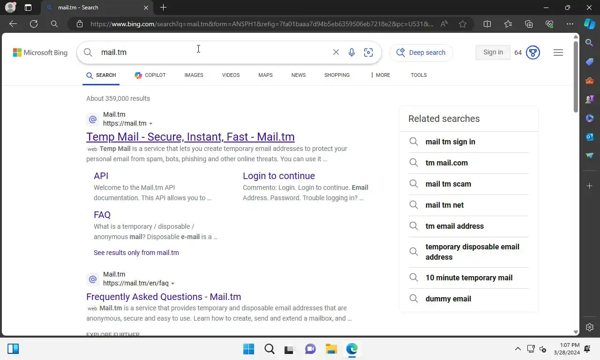Open the sidebar Shopping tag icon

(x=590, y=62)
